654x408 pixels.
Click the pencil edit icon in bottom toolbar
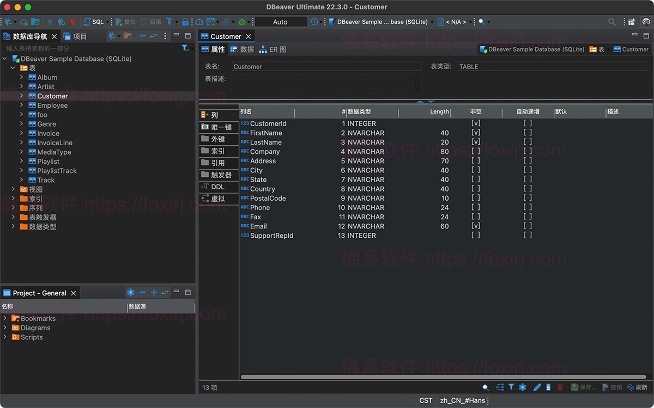tap(537, 387)
